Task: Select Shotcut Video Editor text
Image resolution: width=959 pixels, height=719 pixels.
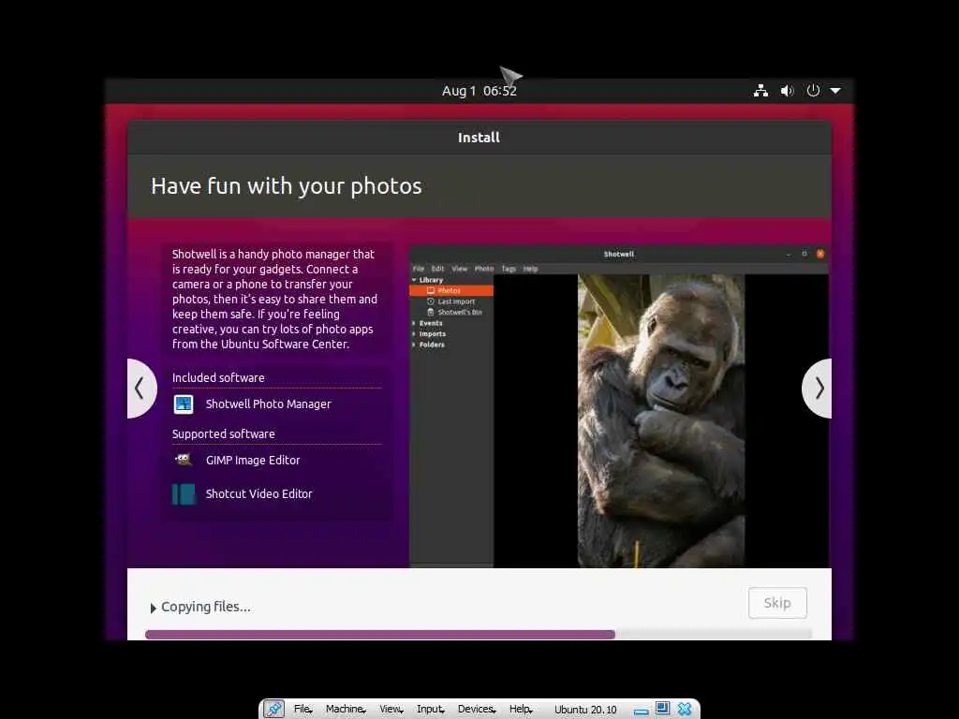Action: pos(259,494)
